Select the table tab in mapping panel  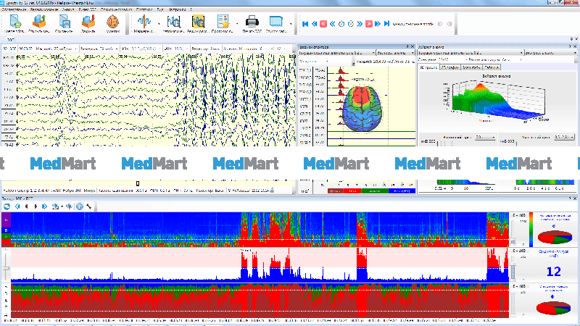click(x=492, y=67)
